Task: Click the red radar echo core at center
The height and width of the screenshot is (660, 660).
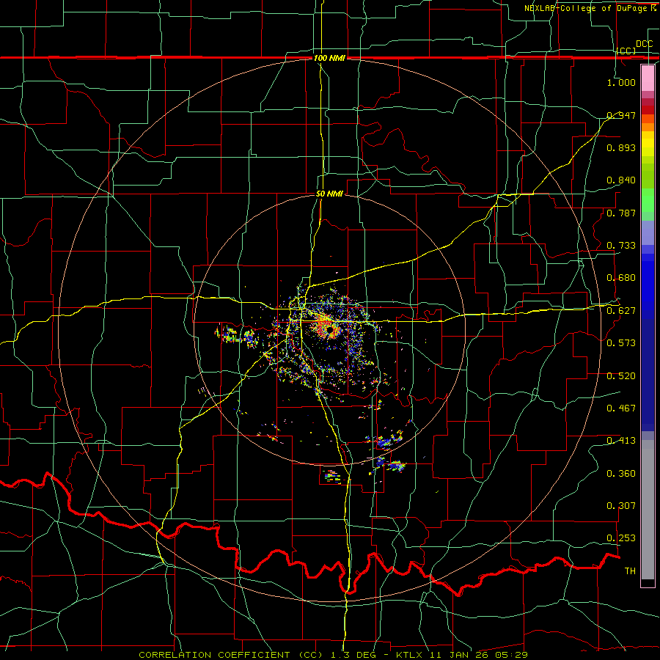Action: (x=326, y=326)
